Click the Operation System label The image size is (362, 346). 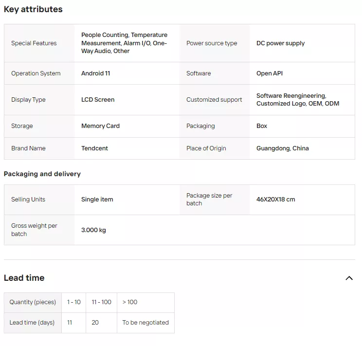point(36,73)
